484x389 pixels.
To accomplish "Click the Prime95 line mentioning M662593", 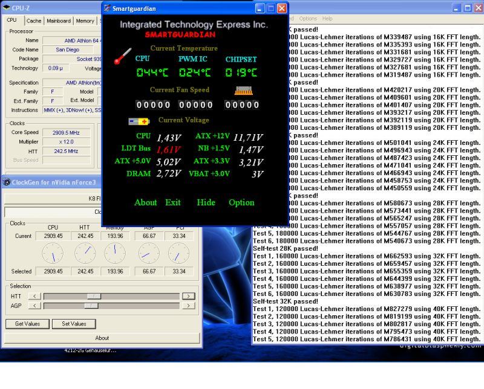I will (x=367, y=256).
